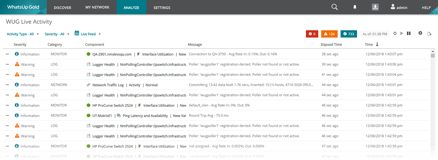Click the notifications bell icon
438x160 pixels.
[x=355, y=8]
